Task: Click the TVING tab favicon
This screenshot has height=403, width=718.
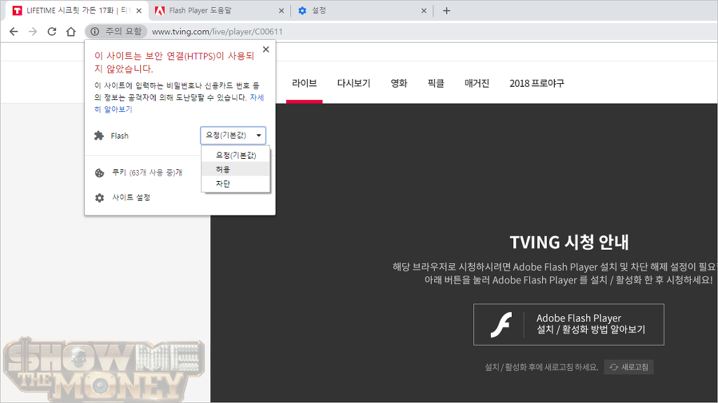Action: click(x=17, y=10)
